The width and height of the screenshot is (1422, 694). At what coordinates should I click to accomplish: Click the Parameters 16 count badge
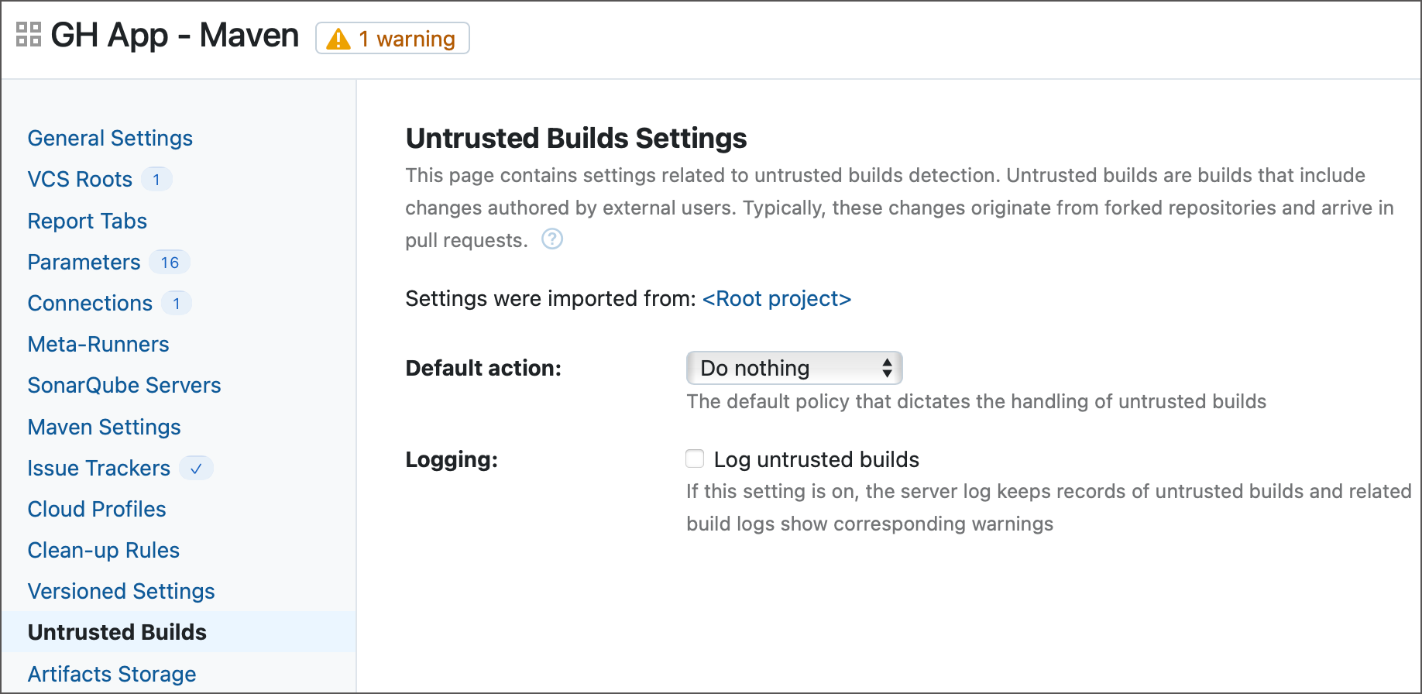tap(170, 263)
